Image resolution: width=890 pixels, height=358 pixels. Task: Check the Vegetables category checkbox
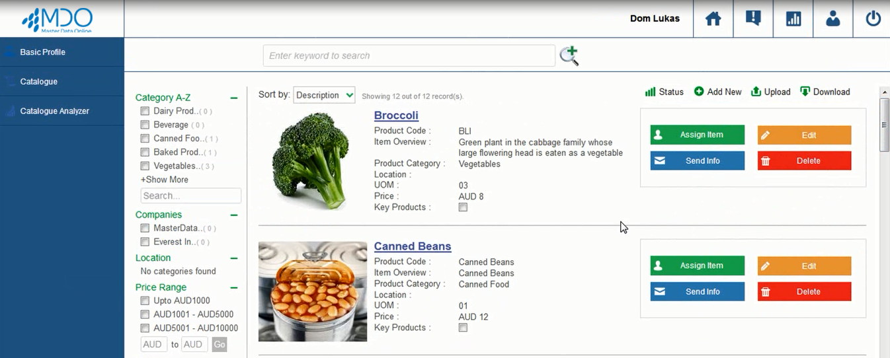pos(145,166)
